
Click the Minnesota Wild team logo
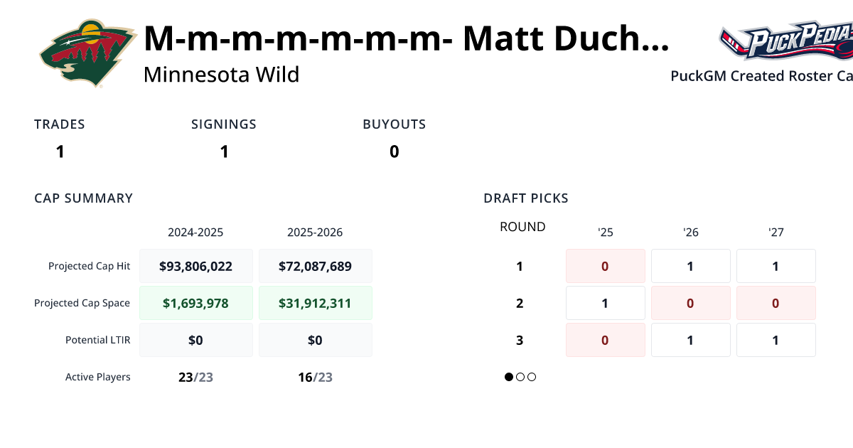pos(87,54)
